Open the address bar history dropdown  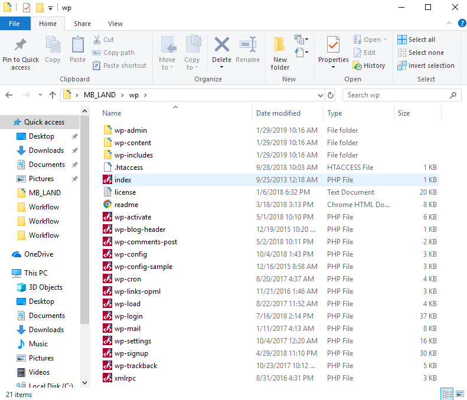pos(320,95)
